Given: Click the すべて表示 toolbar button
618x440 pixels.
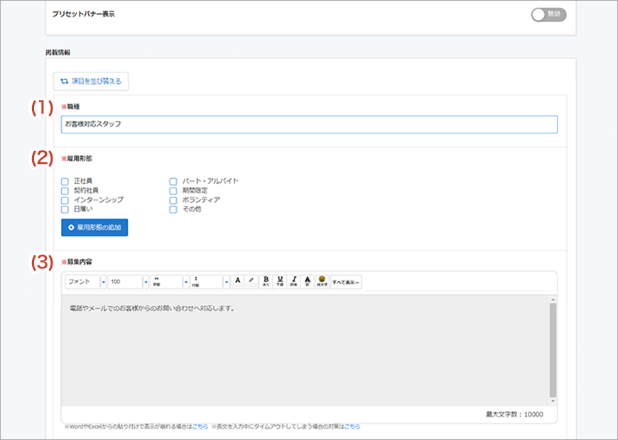Looking at the screenshot, I should tap(347, 282).
